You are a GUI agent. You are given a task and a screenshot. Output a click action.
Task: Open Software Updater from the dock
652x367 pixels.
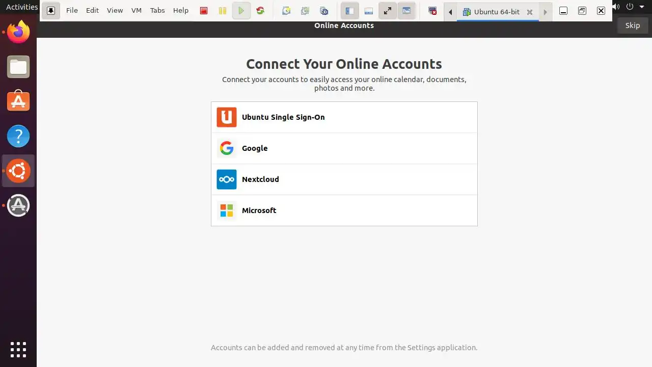[x=18, y=205]
